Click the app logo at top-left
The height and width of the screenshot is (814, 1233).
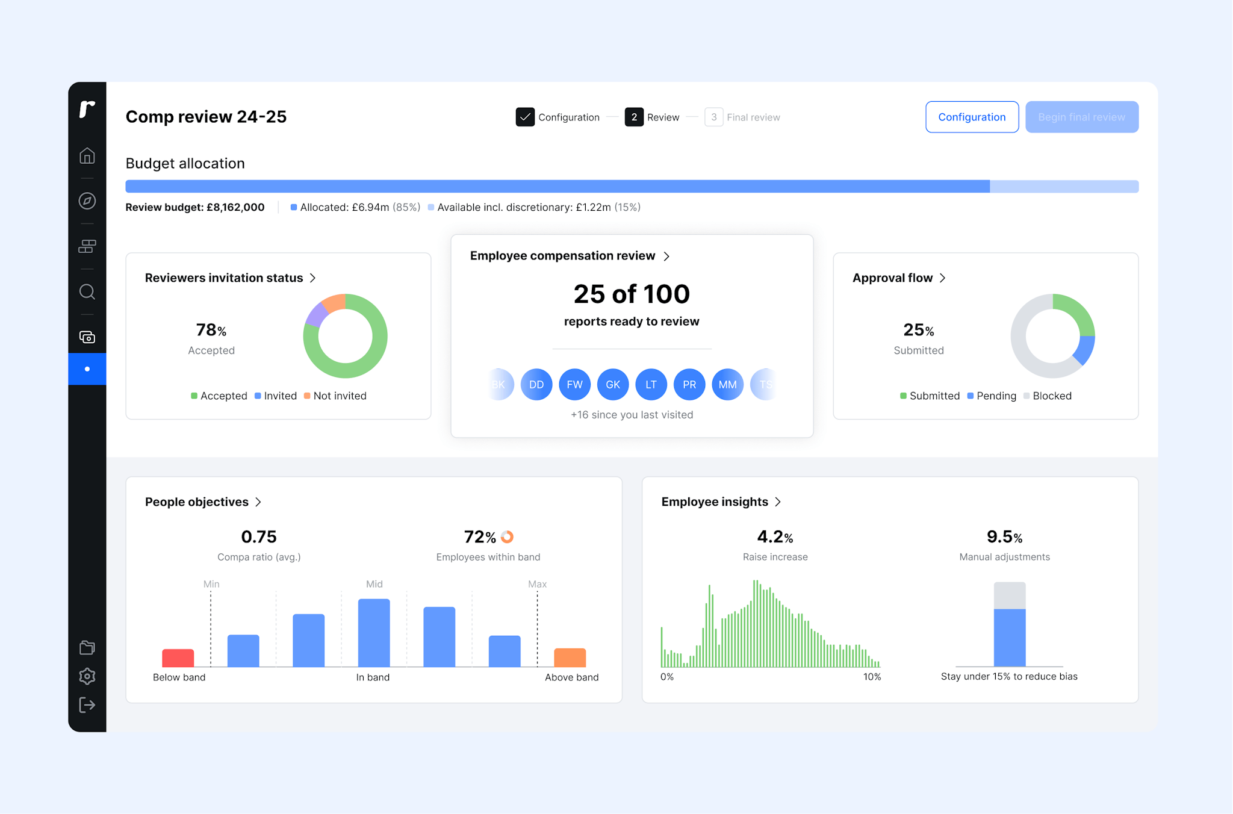pyautogui.click(x=87, y=109)
